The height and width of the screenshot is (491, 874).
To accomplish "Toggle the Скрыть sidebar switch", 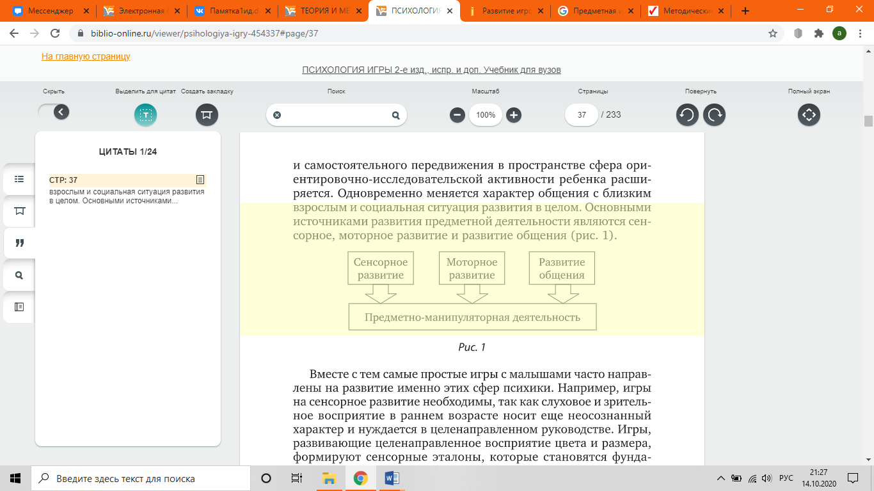I will pos(54,113).
